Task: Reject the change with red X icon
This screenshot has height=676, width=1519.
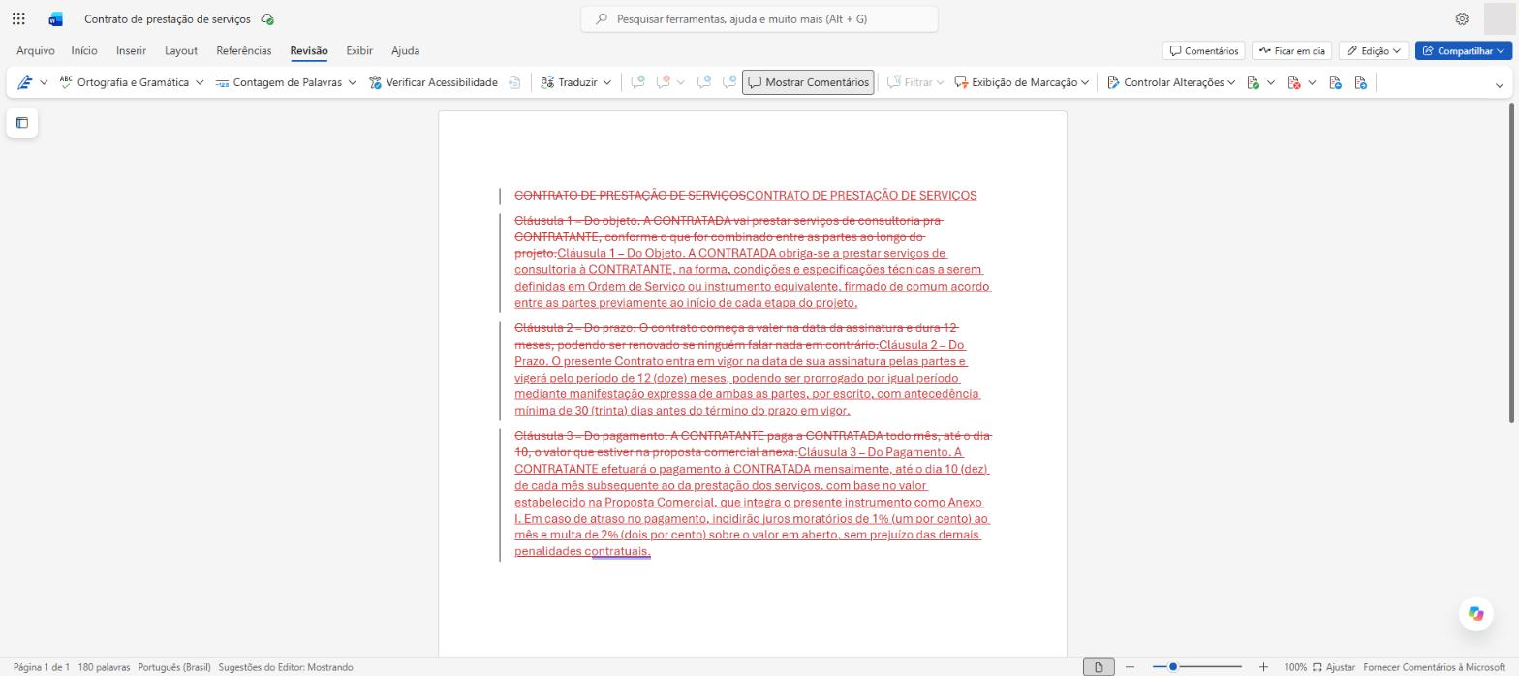Action: [1294, 82]
